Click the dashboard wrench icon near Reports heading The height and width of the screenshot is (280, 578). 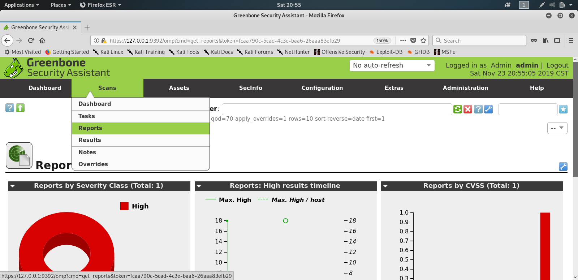click(x=563, y=166)
